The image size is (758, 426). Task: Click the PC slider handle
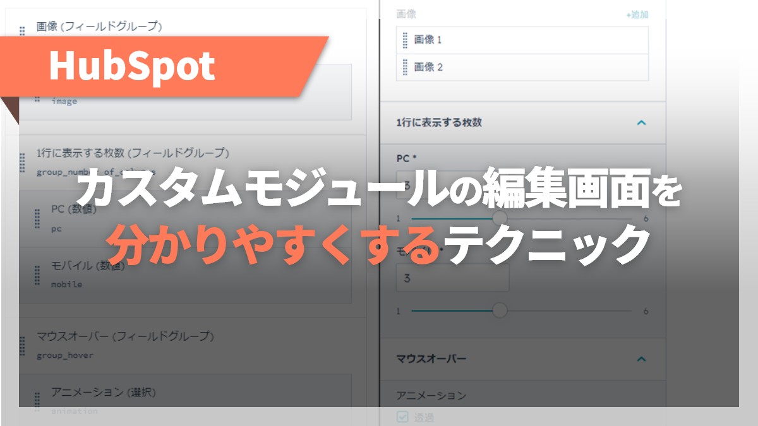500,218
